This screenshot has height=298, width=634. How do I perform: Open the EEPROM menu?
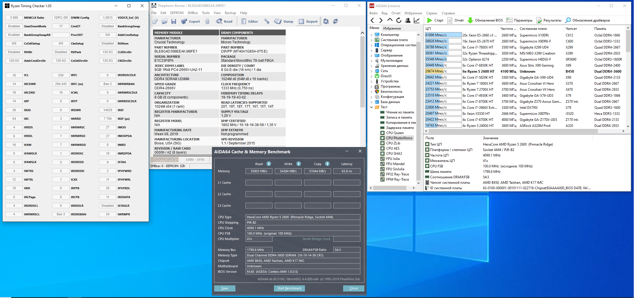pyautogui.click(x=177, y=13)
